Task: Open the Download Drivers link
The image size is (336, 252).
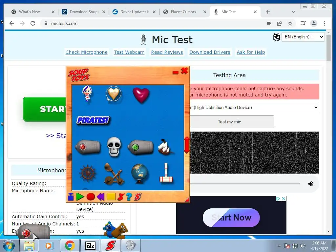Action: click(x=210, y=52)
